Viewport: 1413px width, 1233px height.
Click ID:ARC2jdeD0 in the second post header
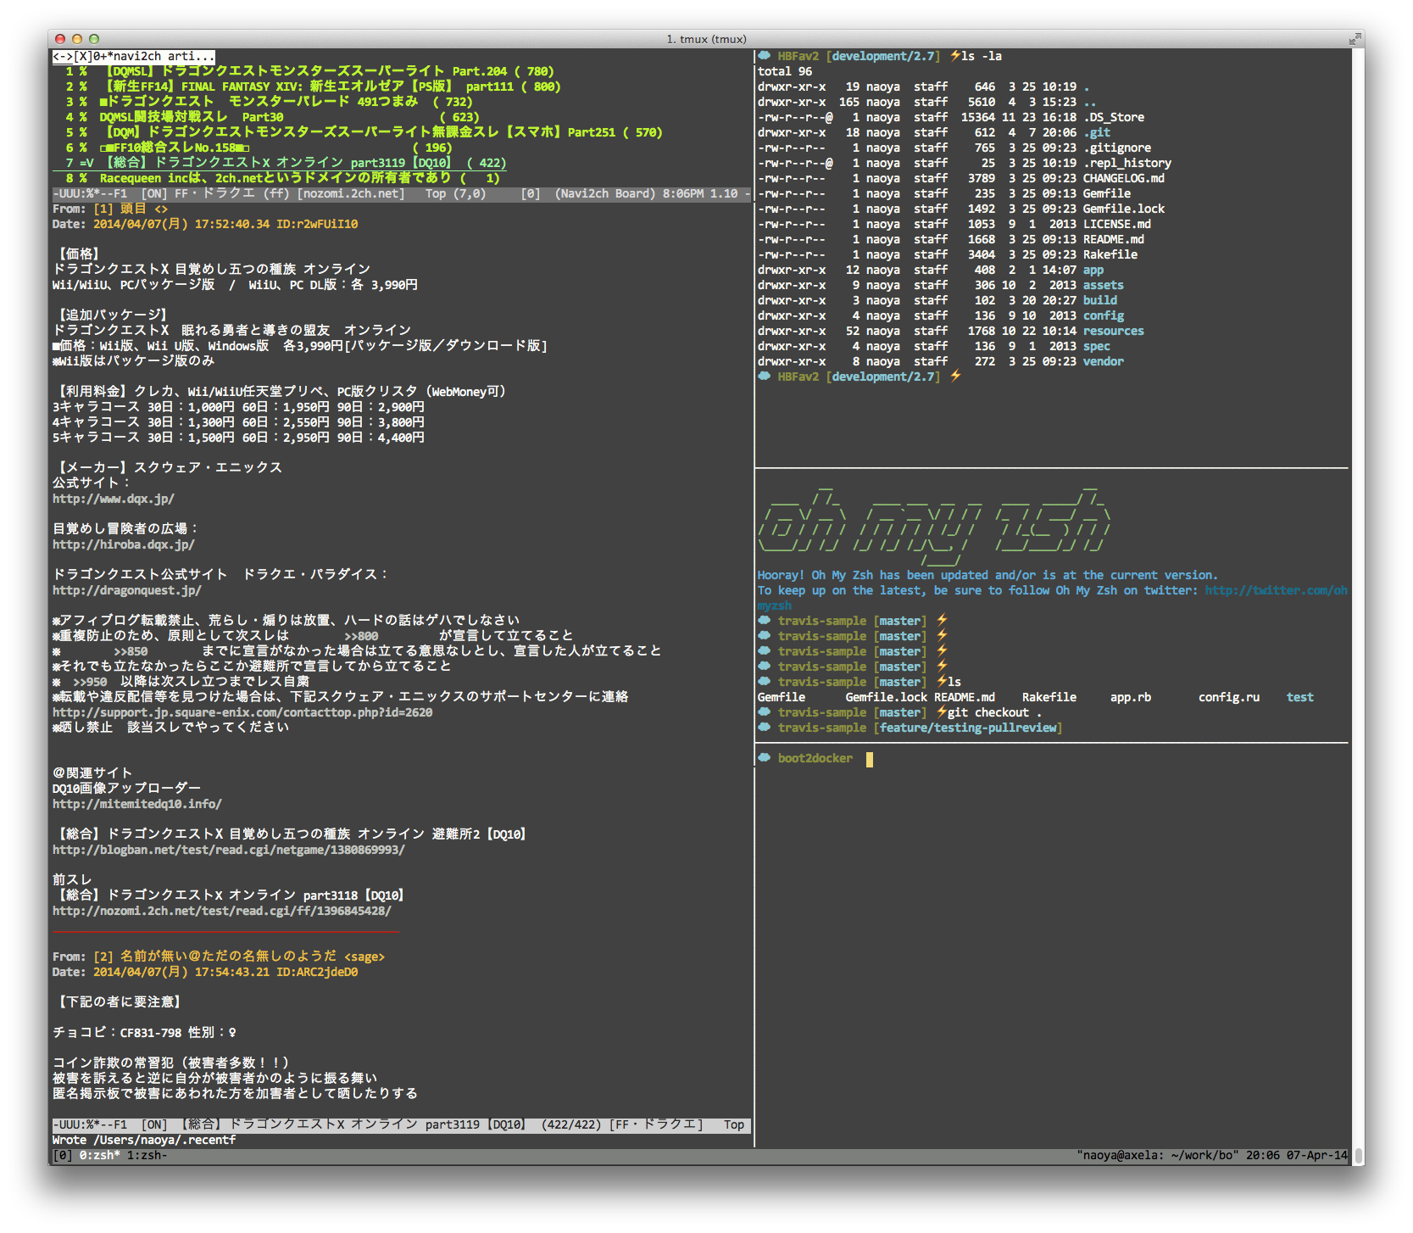pyautogui.click(x=317, y=972)
